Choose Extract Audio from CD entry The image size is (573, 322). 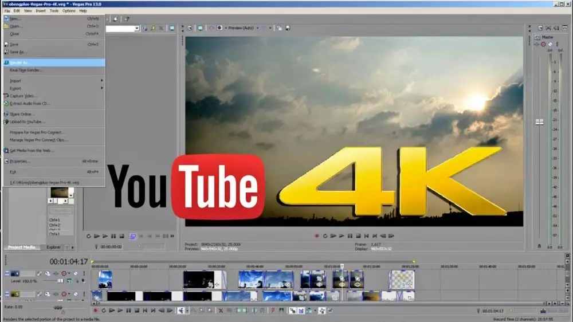point(54,104)
